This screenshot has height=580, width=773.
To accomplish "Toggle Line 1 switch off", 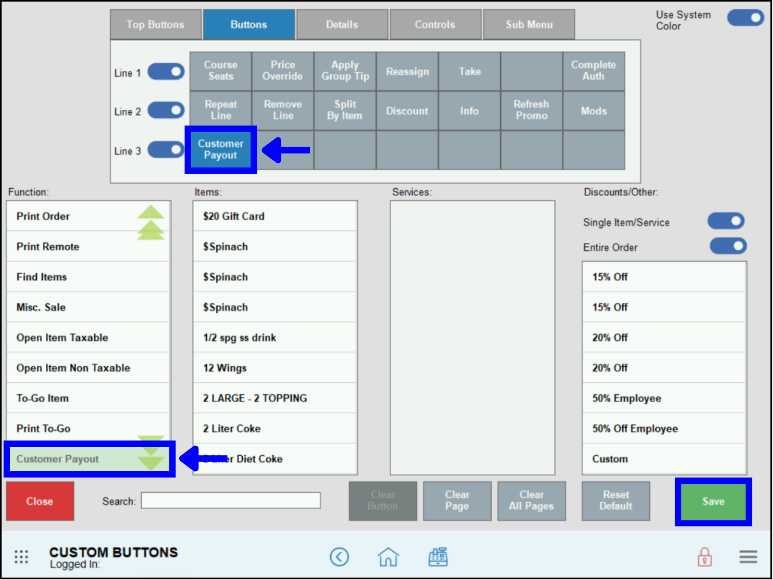I will click(x=166, y=72).
